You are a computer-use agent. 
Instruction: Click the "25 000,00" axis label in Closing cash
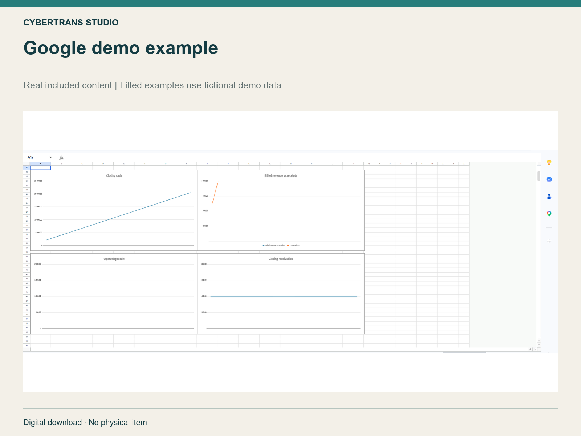tap(38, 181)
